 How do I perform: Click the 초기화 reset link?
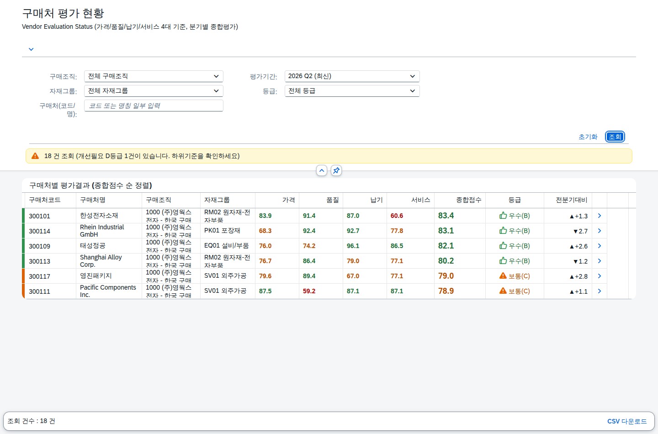pyautogui.click(x=588, y=137)
